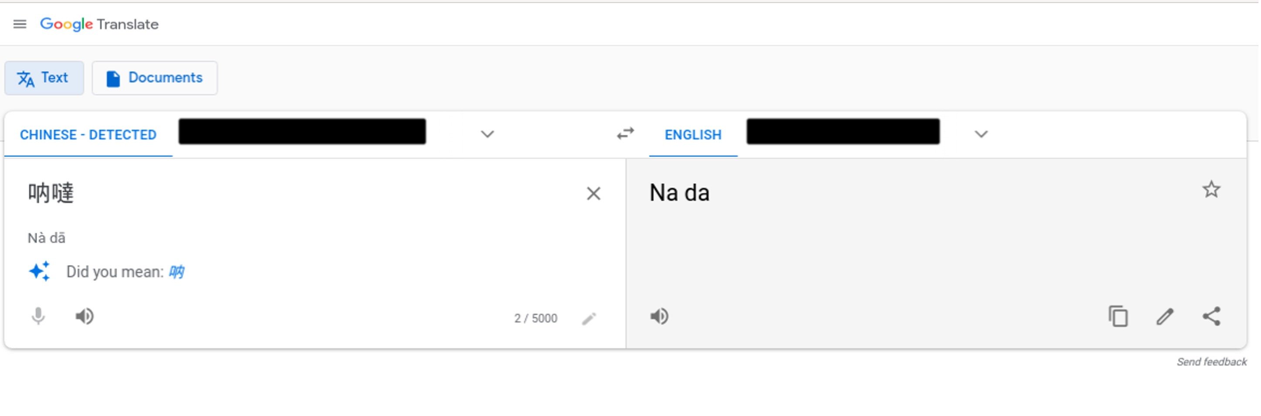Click the Send feedback link
Image resolution: width=1261 pixels, height=416 pixels.
pos(1212,362)
